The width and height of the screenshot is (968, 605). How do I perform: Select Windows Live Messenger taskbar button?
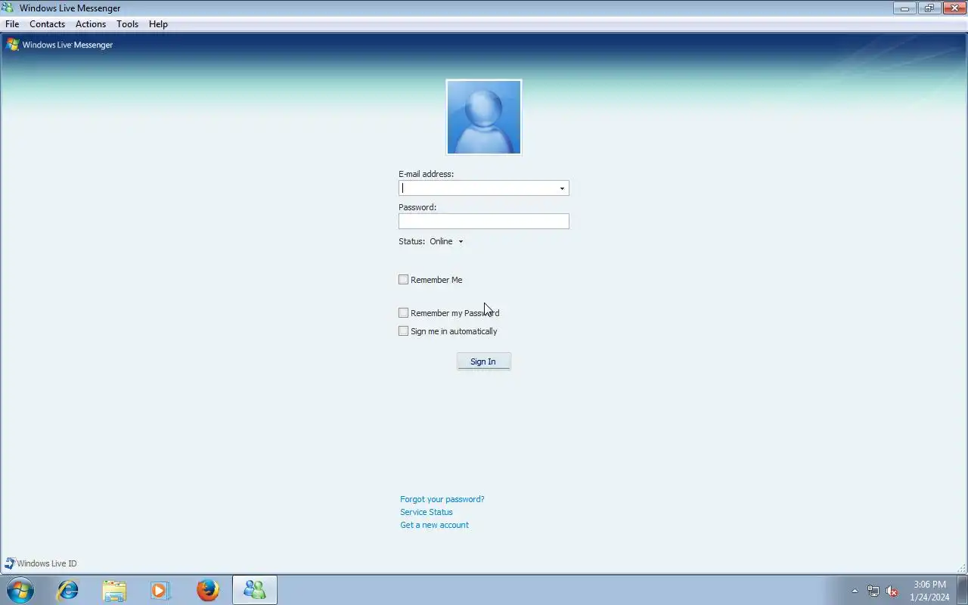tap(255, 590)
